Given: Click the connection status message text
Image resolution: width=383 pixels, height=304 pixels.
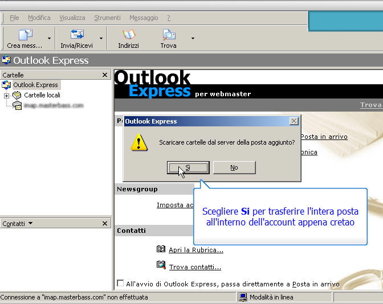Looking at the screenshot, I should [74, 297].
